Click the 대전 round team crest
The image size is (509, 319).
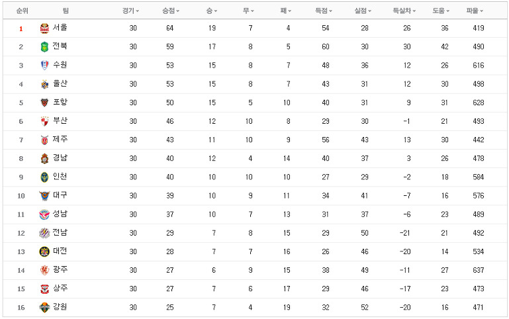44,251
